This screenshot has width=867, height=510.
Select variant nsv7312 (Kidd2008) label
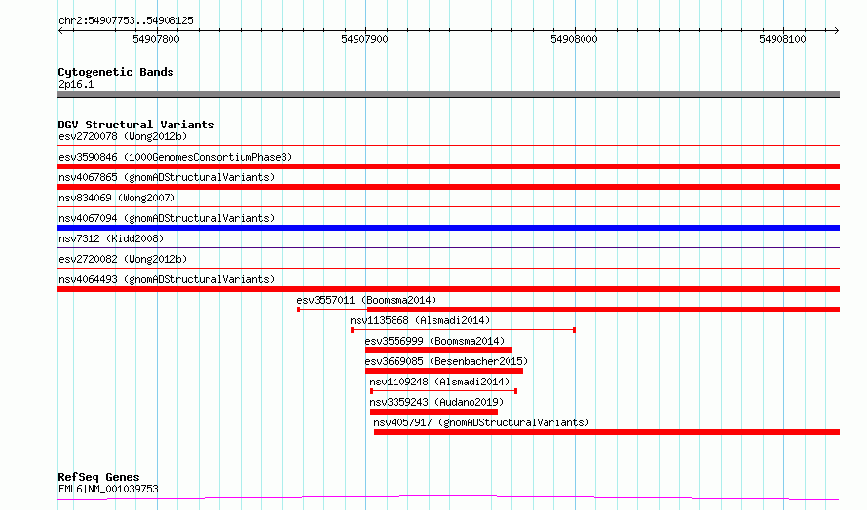tap(111, 238)
